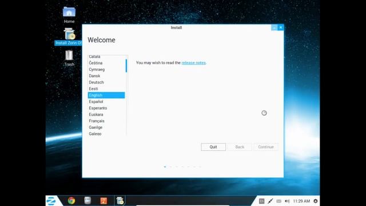Open the Zorin start menu

coord(51,201)
